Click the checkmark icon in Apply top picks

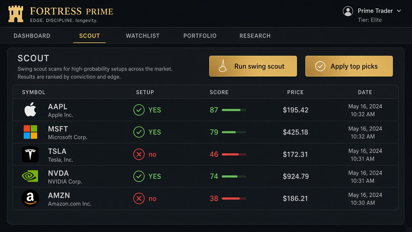click(x=320, y=66)
